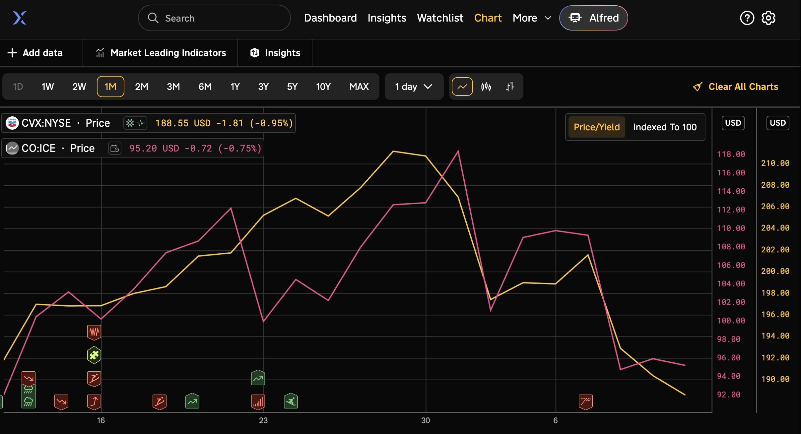Select the 2M time range
This screenshot has width=801, height=434.
coord(142,87)
